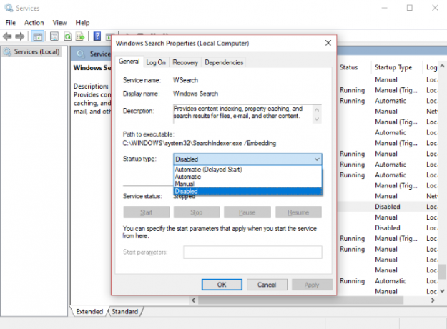Click the Forward arrow in toolbar

20,36
